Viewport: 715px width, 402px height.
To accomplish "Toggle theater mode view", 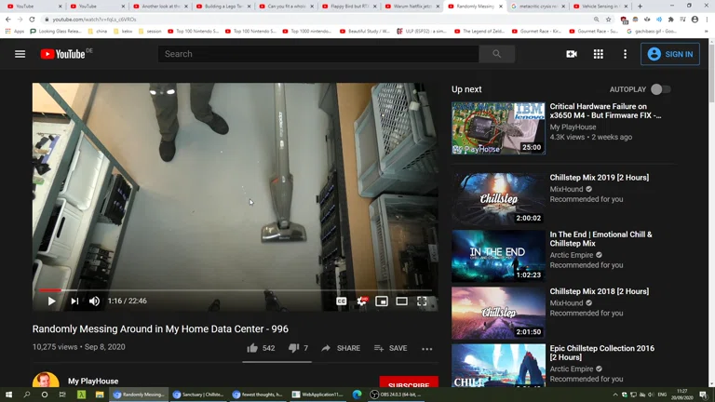I will [x=402, y=301].
